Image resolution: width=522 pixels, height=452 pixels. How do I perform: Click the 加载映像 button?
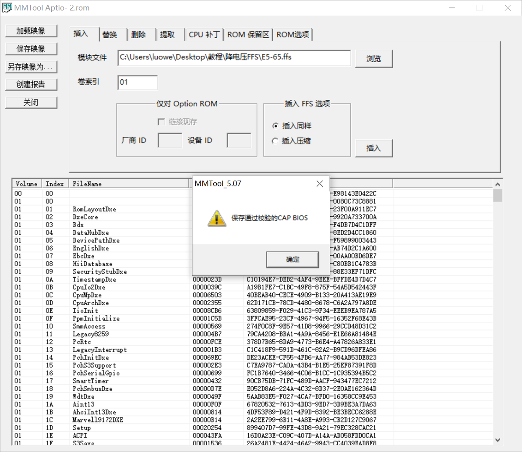[31, 31]
